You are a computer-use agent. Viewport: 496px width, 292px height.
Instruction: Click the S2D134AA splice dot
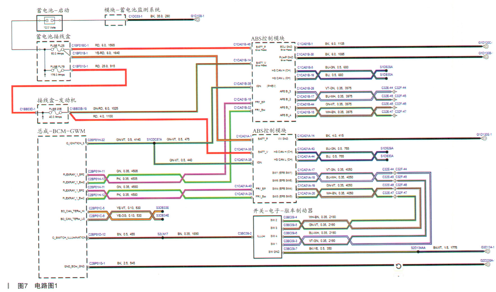pos(418,251)
